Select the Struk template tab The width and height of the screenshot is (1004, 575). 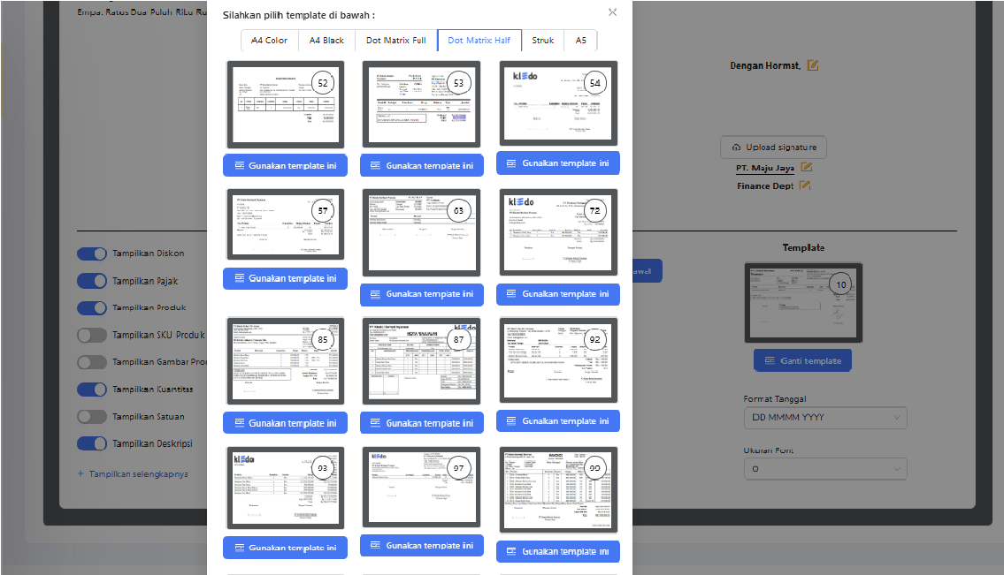tap(542, 40)
